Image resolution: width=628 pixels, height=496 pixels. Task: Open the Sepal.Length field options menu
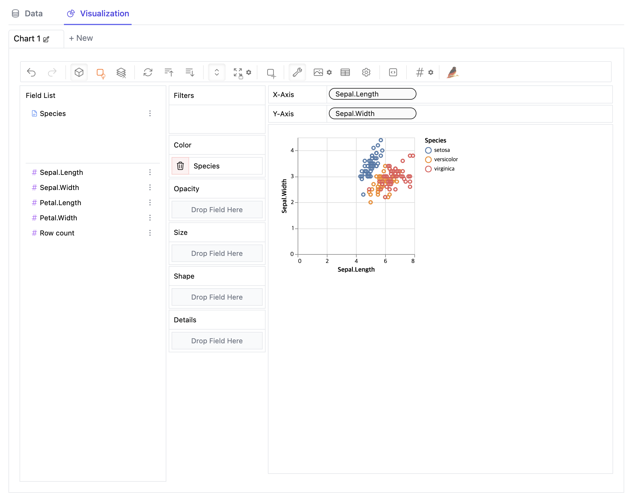coord(150,172)
